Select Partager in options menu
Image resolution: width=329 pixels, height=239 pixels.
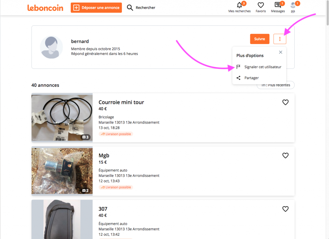pyautogui.click(x=251, y=78)
